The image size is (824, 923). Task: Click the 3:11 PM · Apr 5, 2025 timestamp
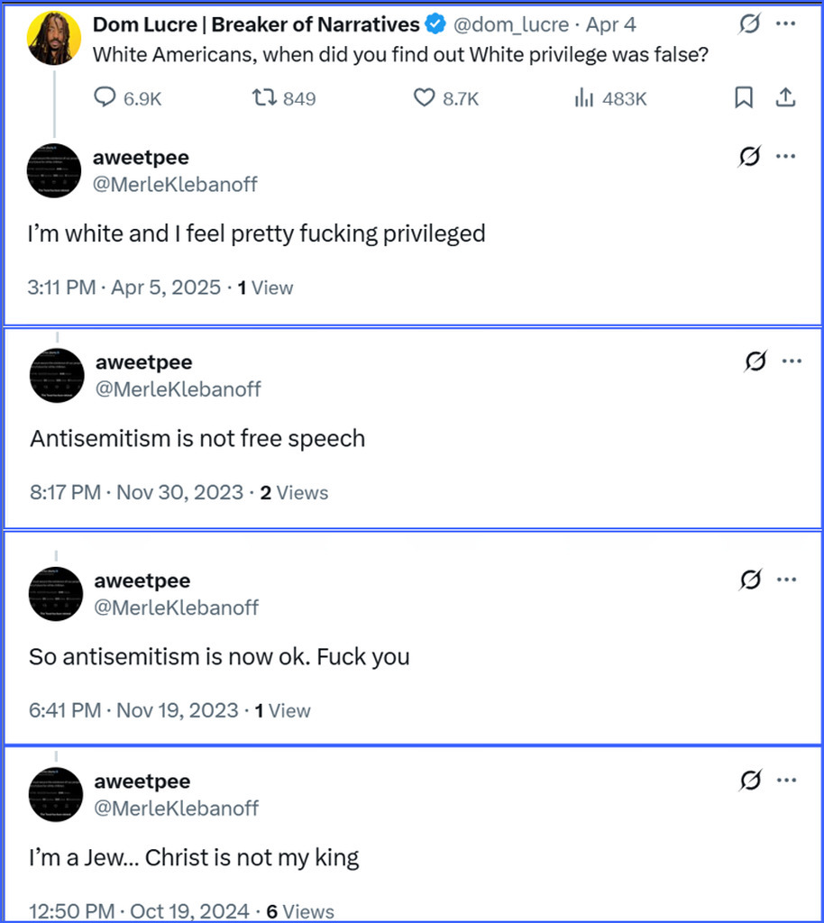[124, 288]
